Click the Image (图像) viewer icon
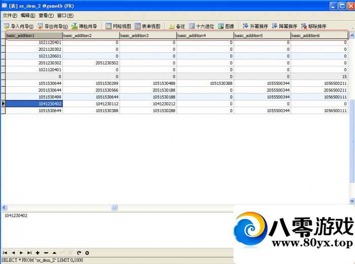Screen dimensions: 355x264 (x=226, y=26)
